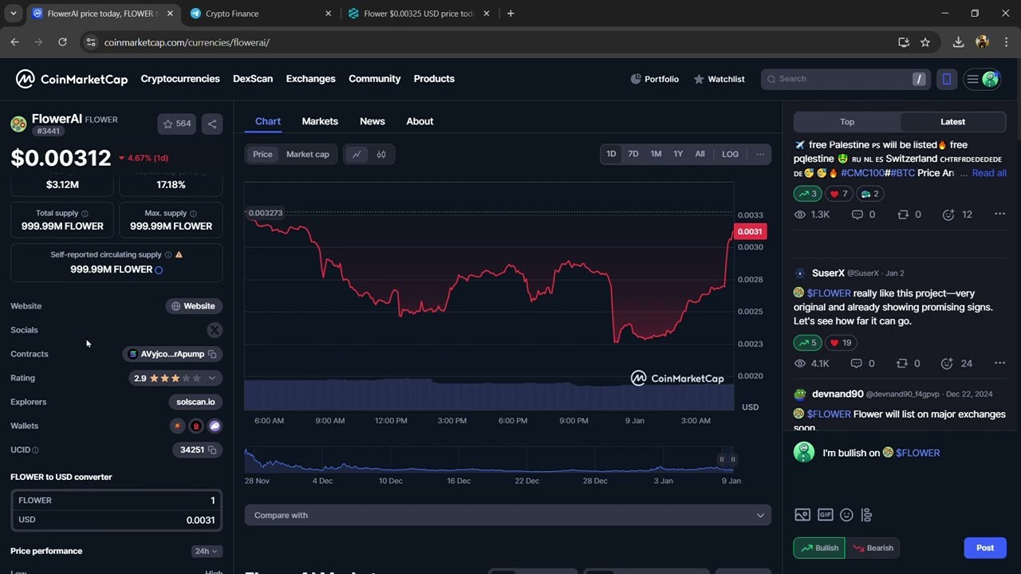This screenshot has height=574, width=1021.
Task: Open the first wallet icon
Action: [x=177, y=426]
